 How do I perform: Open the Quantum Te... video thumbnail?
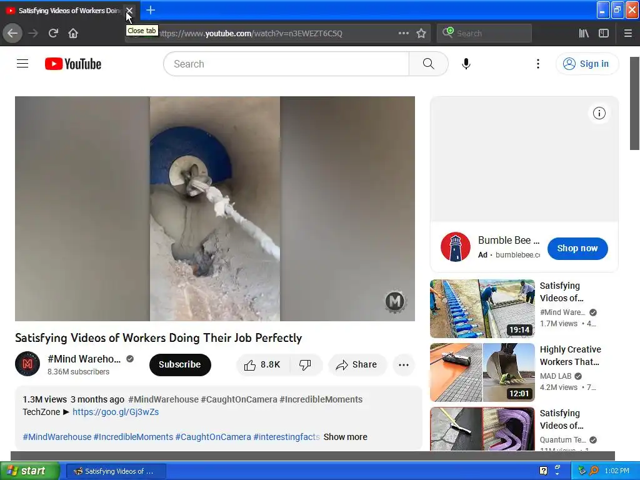[482, 429]
